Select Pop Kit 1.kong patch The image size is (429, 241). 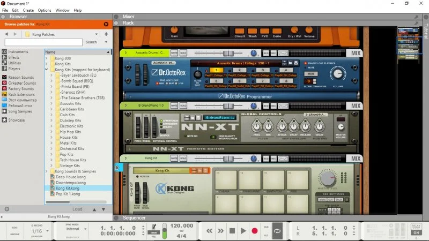click(x=68, y=194)
